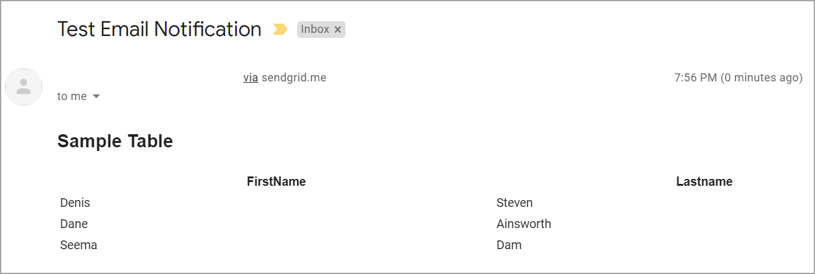The height and width of the screenshot is (274, 815).
Task: Click the "Sample Table" heading
Action: [115, 141]
